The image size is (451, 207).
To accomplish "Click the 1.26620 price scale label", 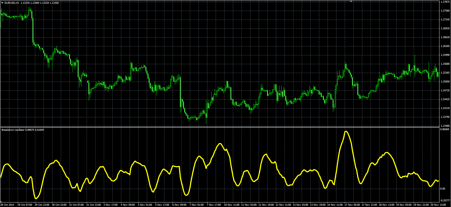I will click(445, 37).
